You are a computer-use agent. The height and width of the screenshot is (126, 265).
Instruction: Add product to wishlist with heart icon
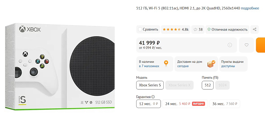coord(246,45)
